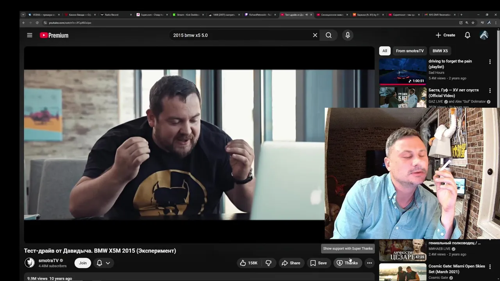Save the video to a playlist
The image size is (500, 281).
[318, 263]
